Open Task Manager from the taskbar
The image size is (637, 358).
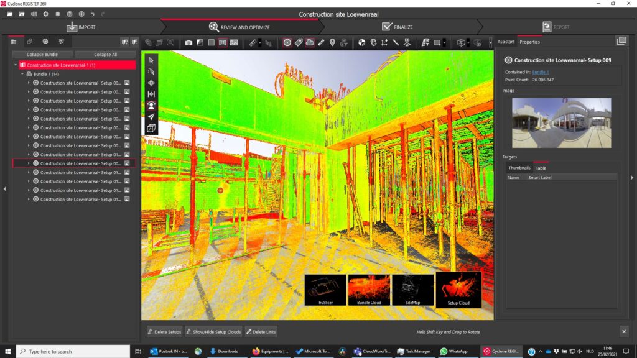[414, 351]
